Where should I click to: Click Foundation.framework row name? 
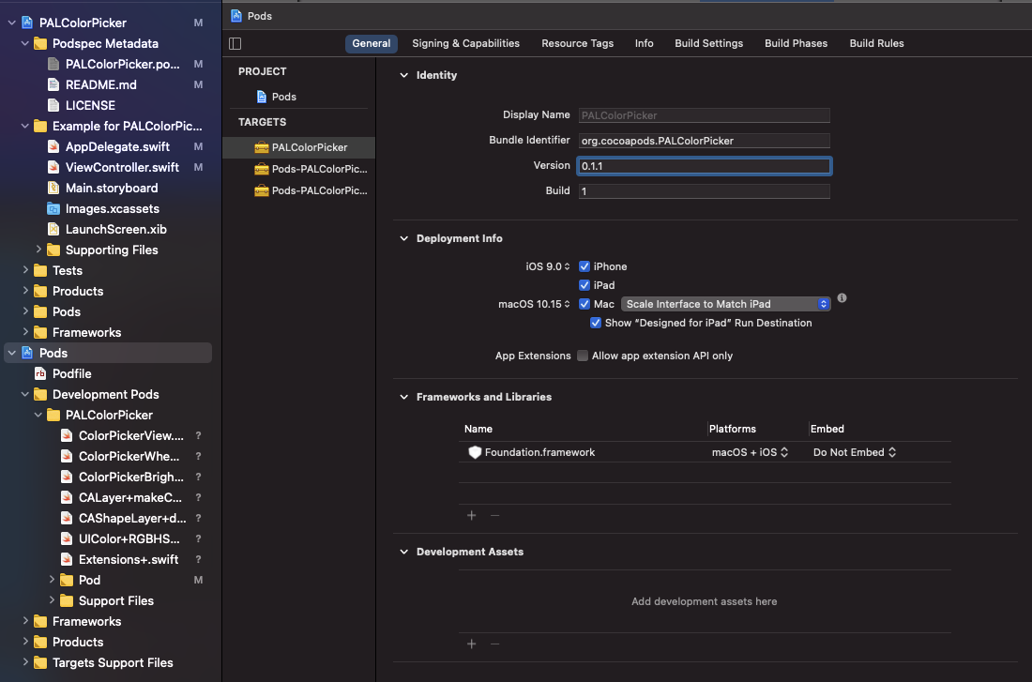tap(539, 452)
